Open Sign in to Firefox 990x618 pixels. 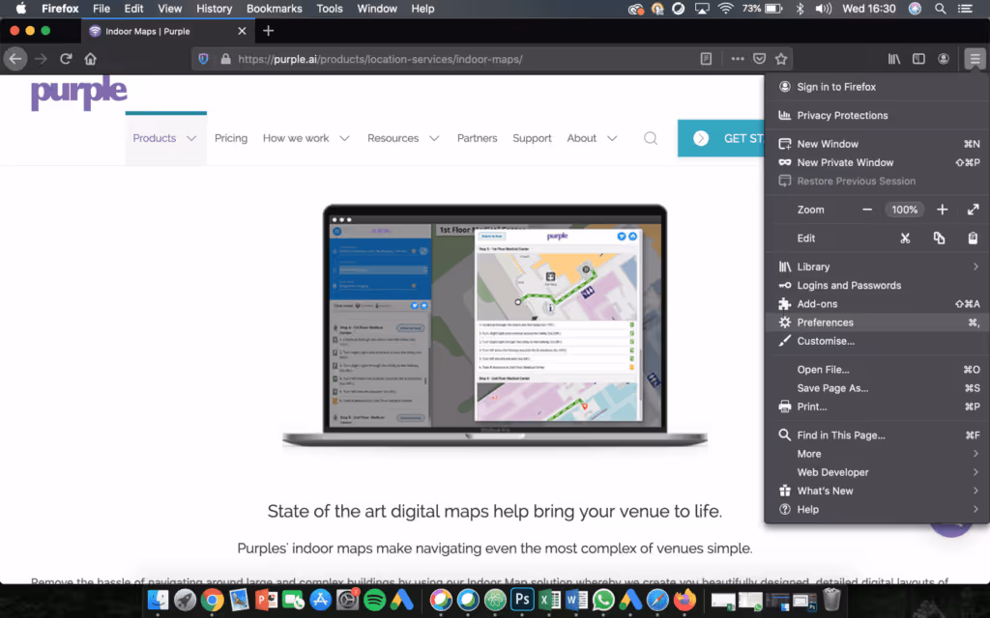click(x=877, y=86)
